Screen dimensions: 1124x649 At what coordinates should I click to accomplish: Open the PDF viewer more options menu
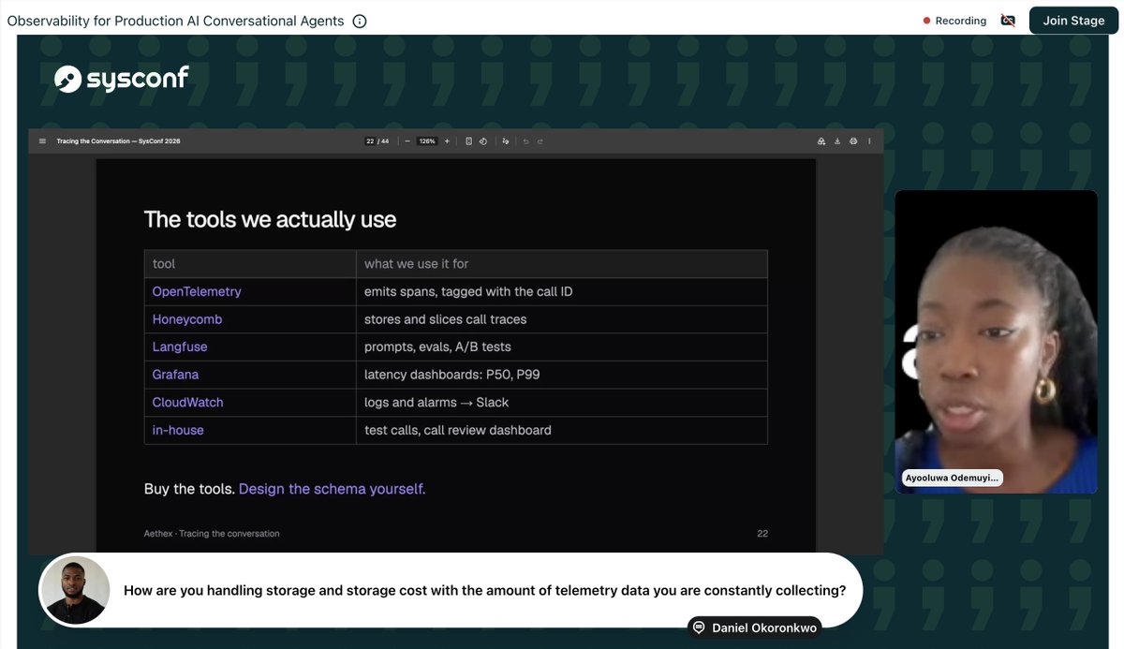[869, 141]
